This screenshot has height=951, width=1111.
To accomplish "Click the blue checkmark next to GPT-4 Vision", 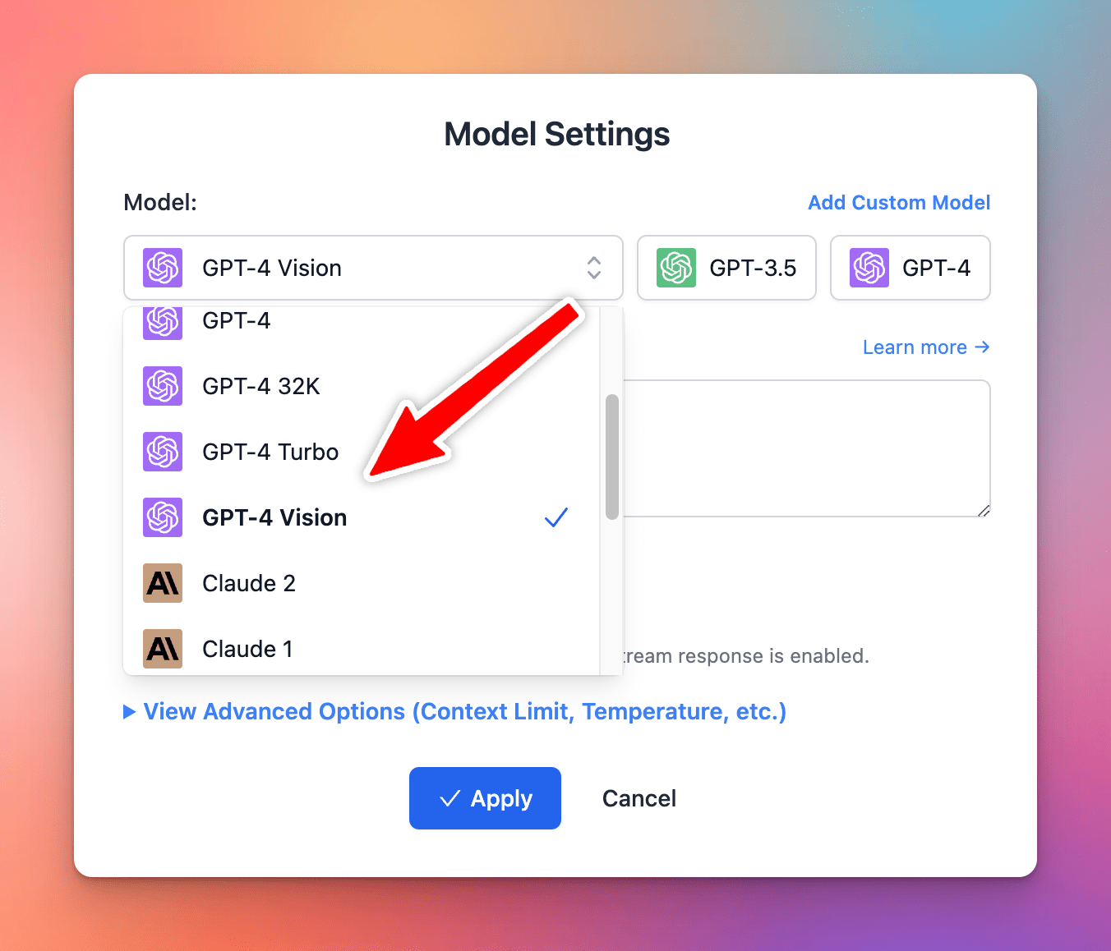I will click(556, 517).
